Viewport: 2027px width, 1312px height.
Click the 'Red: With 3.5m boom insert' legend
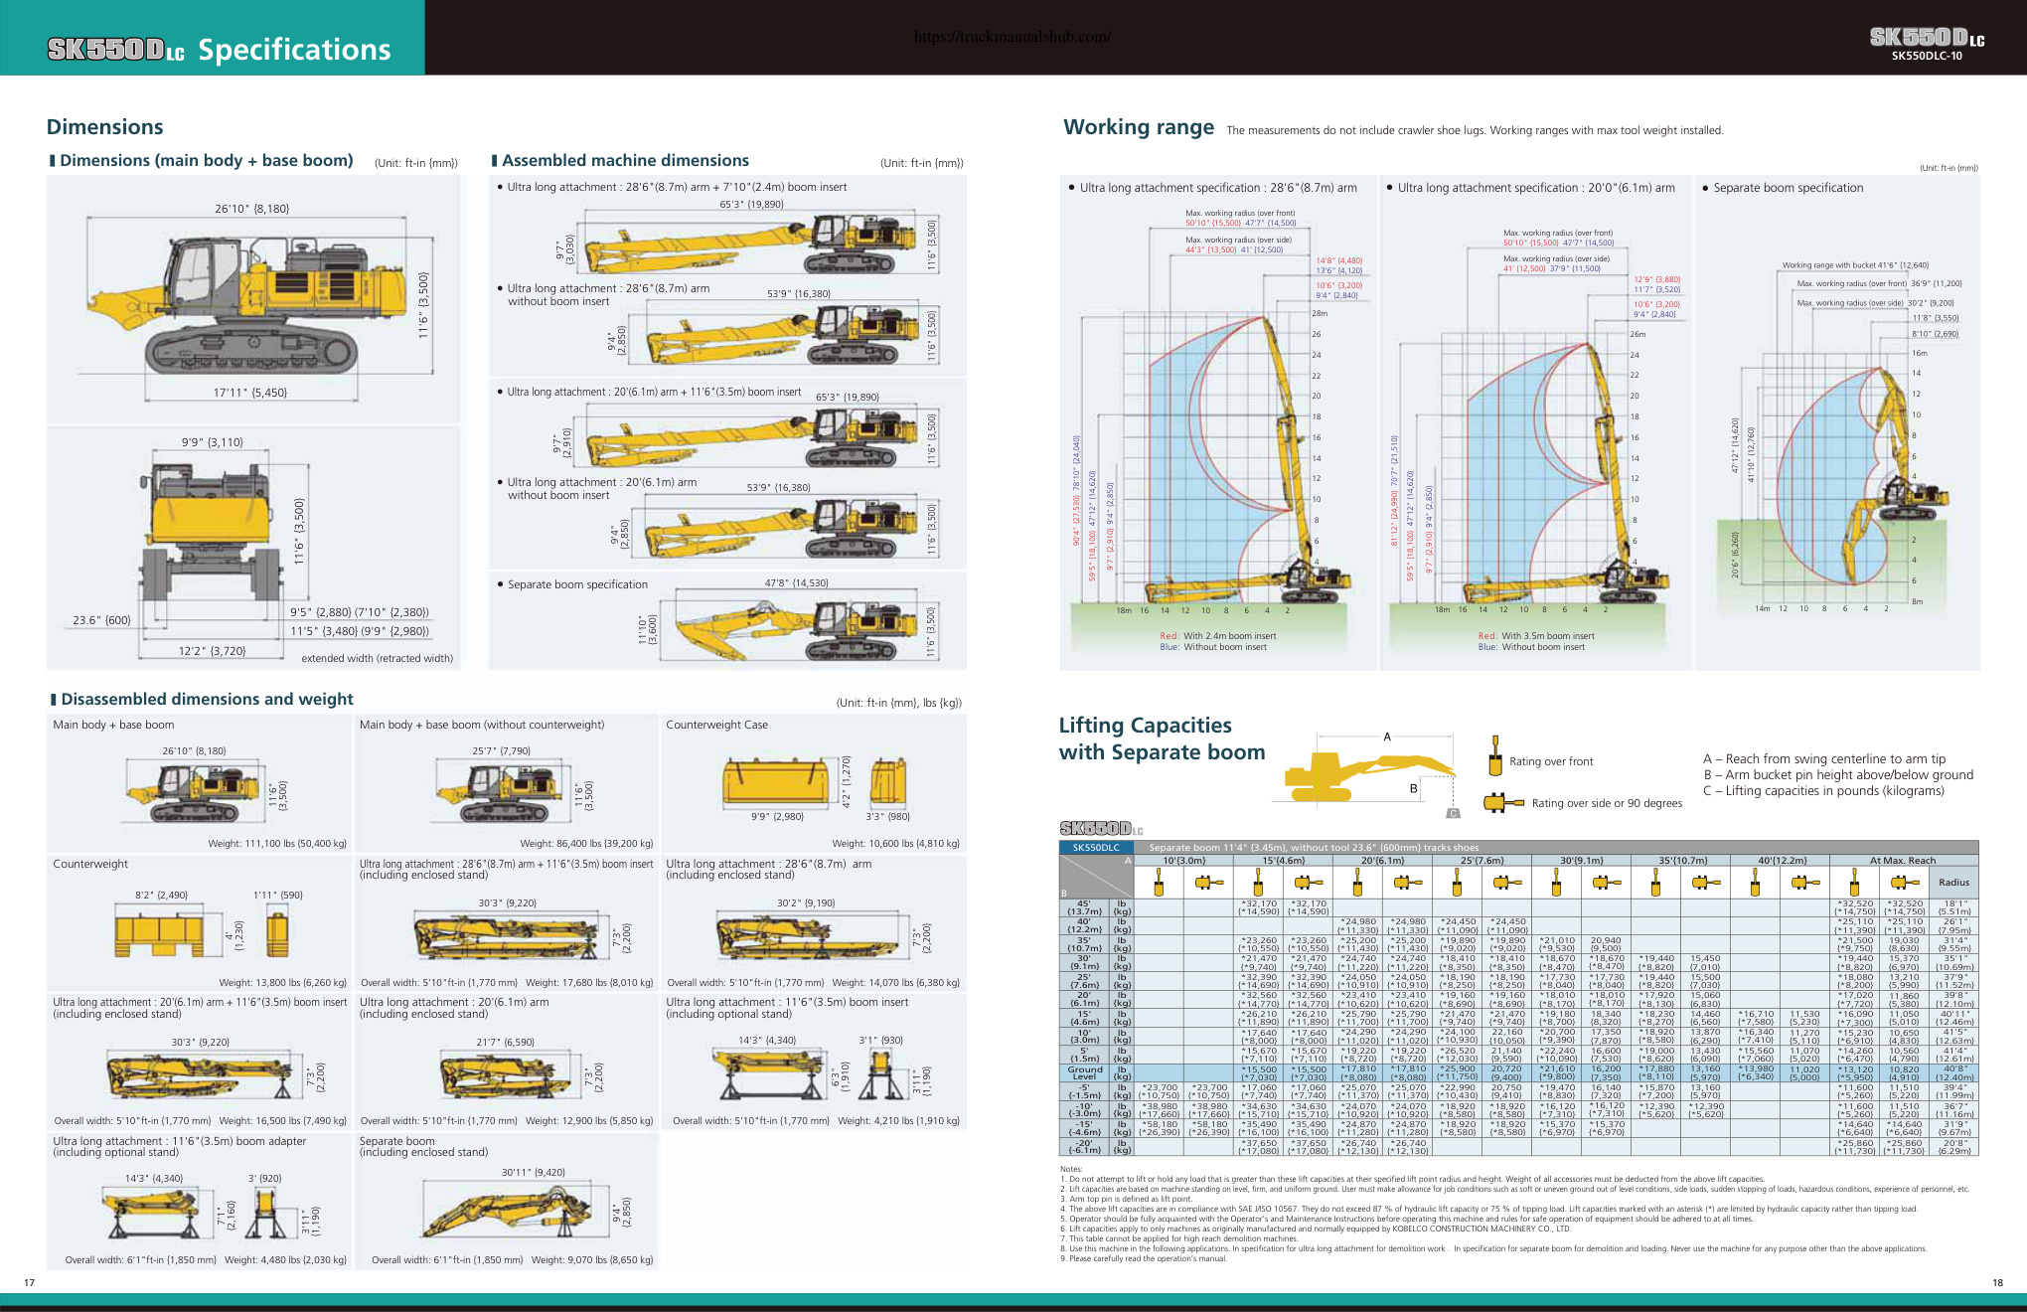1536,636
